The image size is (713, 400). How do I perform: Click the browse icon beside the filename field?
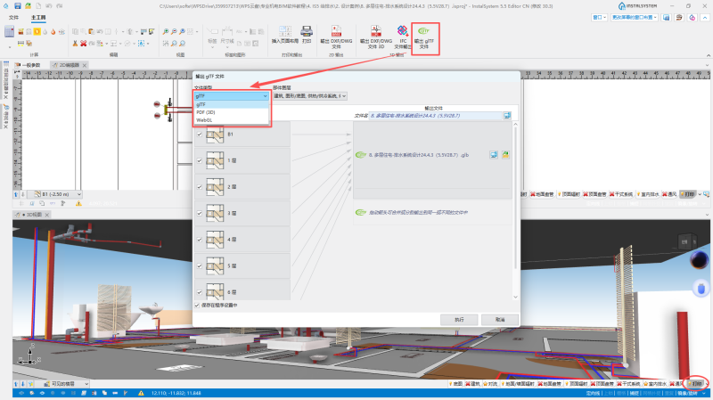click(x=506, y=116)
